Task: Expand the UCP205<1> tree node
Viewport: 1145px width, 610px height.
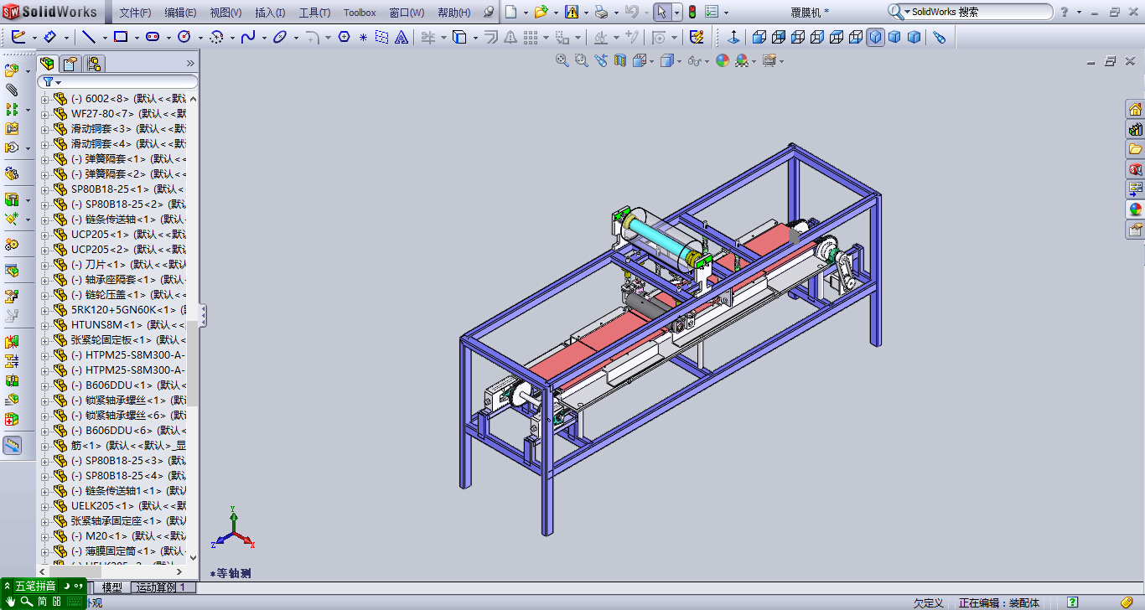Action: point(45,235)
